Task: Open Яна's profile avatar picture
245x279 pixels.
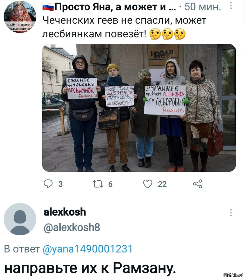Action: coord(20,17)
